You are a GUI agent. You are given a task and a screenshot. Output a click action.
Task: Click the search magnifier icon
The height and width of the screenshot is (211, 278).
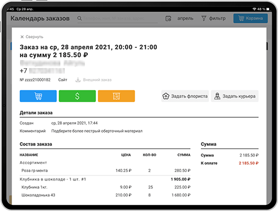(x=80, y=18)
